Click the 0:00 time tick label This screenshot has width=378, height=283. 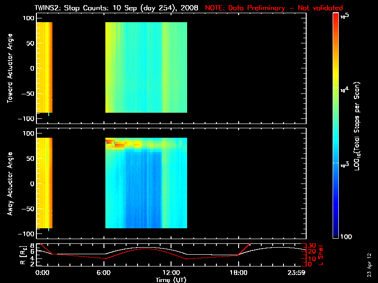tap(42, 273)
